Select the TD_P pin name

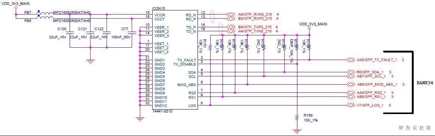191,27
